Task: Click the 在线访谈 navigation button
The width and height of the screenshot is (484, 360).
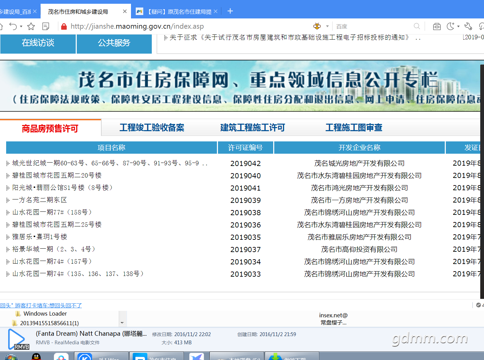Action: (38, 43)
